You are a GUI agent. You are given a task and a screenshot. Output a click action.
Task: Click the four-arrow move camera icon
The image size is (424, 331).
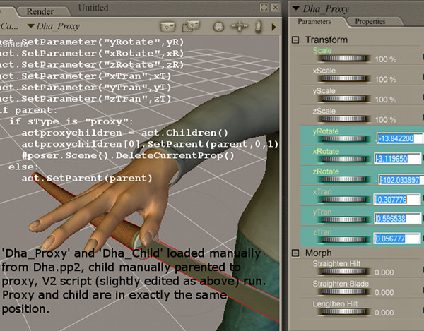(x=240, y=26)
